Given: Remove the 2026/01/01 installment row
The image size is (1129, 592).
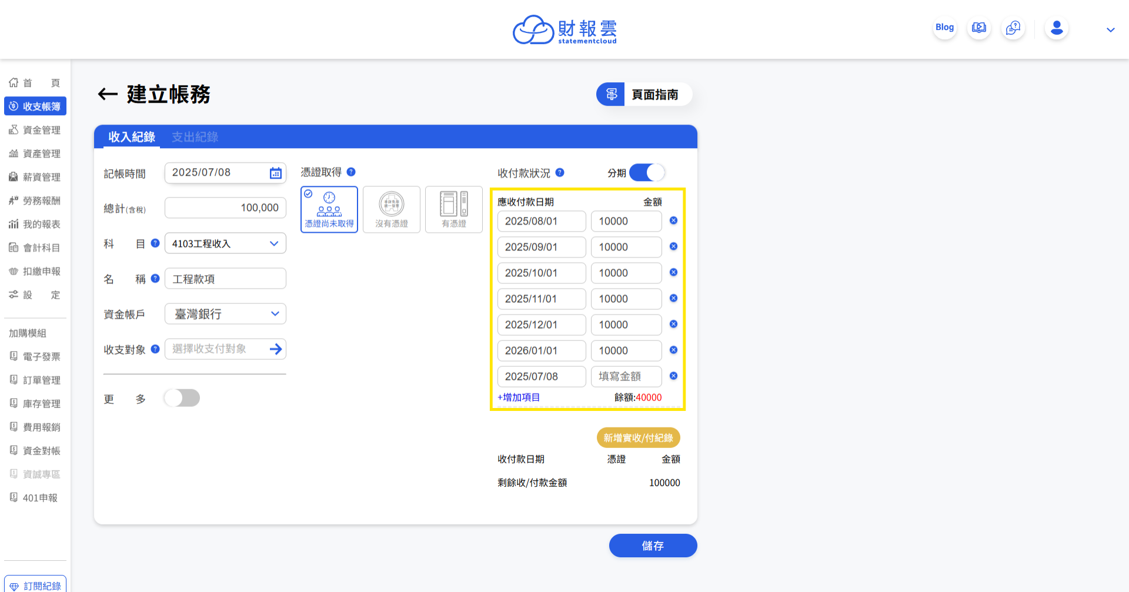Looking at the screenshot, I should [673, 350].
